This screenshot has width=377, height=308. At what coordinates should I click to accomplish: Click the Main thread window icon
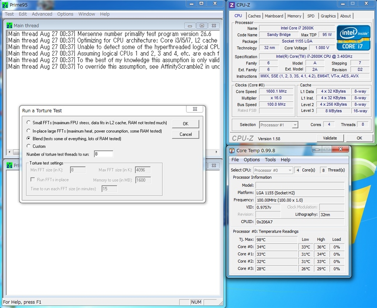(10, 25)
